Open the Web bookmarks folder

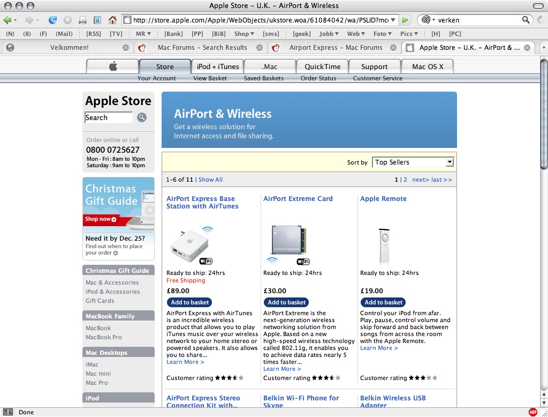tap(356, 34)
